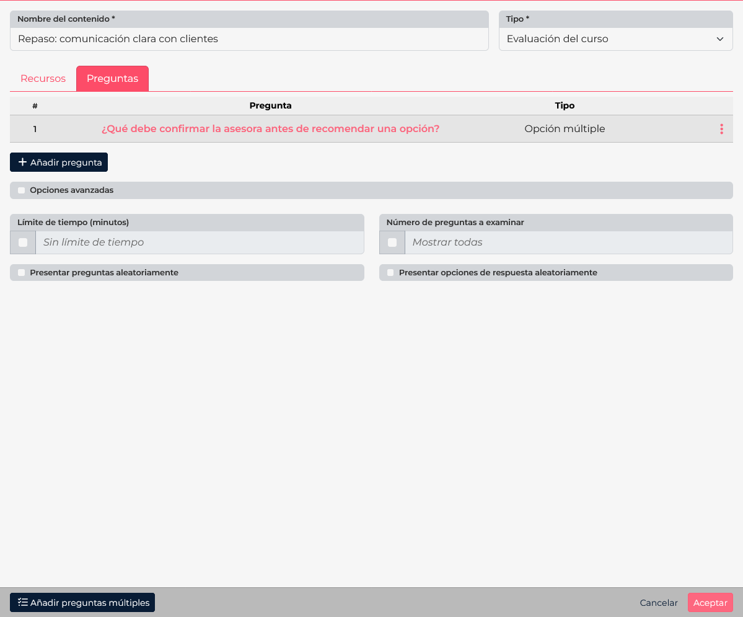This screenshot has height=617, width=743.
Task: Switch to the Recursos tab
Action: pos(43,79)
